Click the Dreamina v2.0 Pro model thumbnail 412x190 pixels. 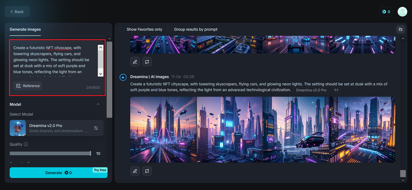[18, 128]
